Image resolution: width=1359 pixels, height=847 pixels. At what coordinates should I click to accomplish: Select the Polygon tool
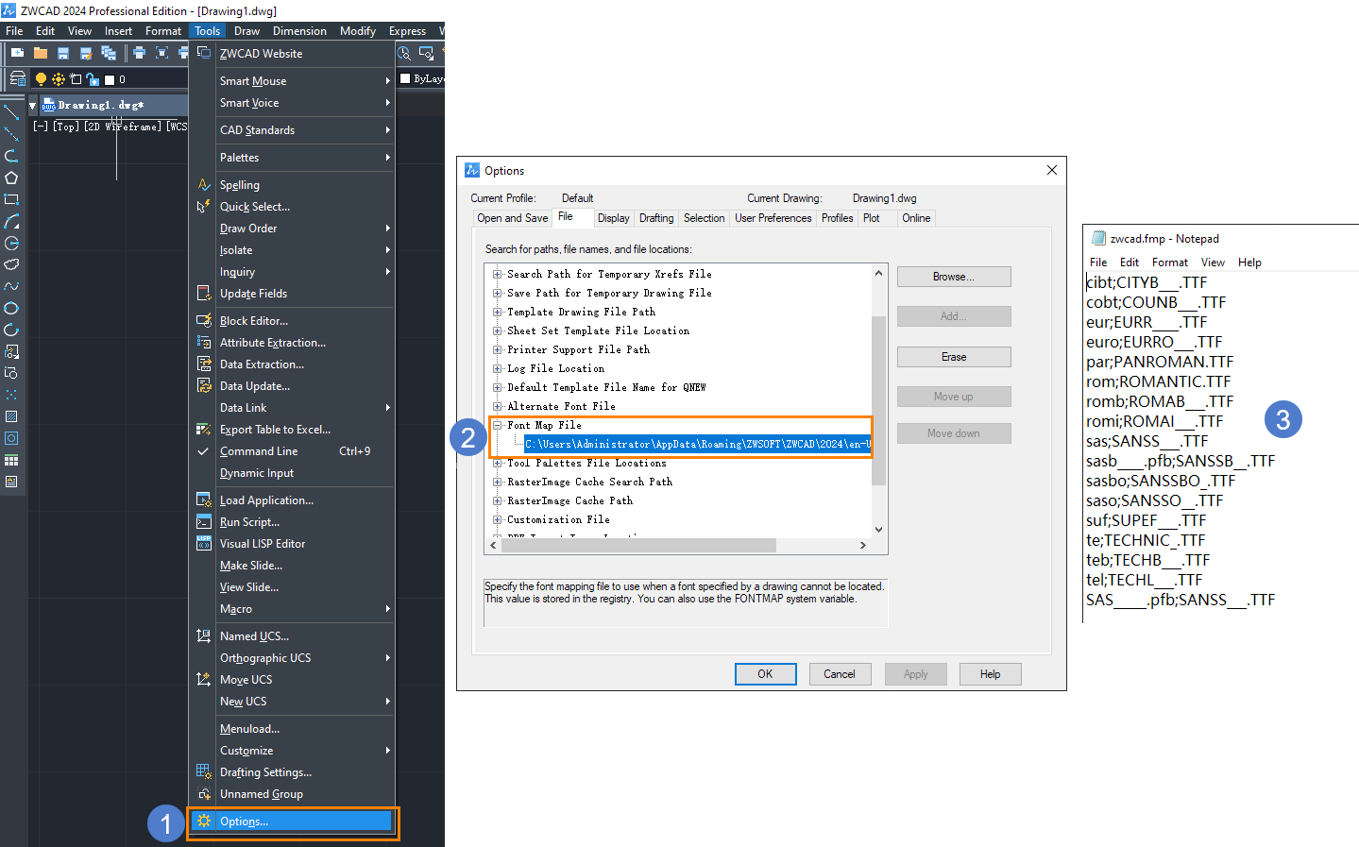(x=11, y=178)
